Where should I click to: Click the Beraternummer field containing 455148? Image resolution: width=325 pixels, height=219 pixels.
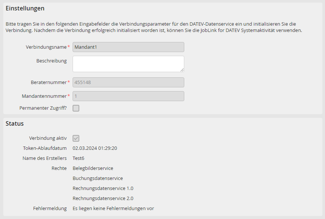tap(128, 82)
